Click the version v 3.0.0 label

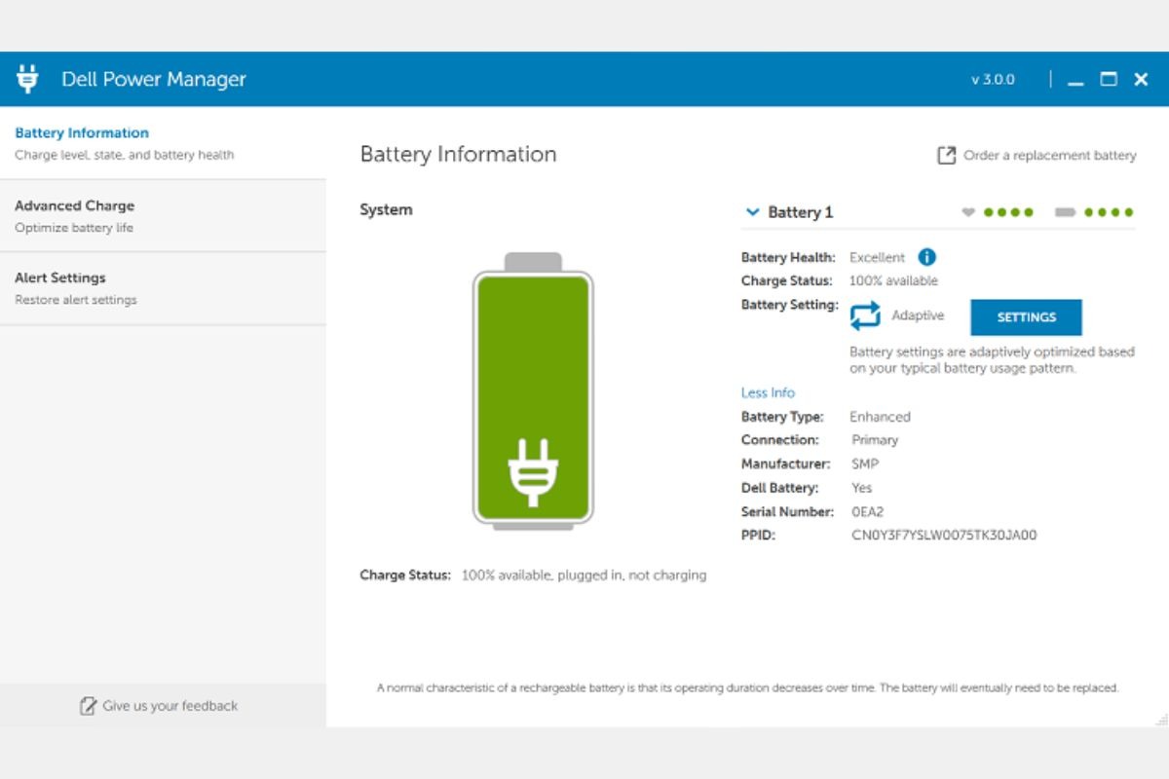993,80
